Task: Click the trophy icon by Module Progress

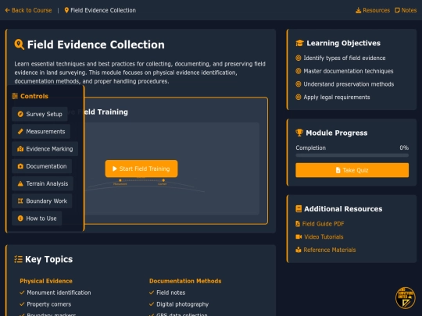Action: tap(299, 133)
